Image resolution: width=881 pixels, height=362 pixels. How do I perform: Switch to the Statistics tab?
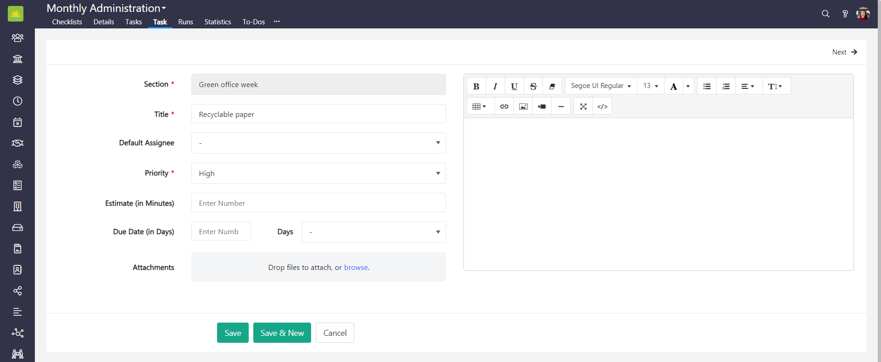click(x=217, y=22)
